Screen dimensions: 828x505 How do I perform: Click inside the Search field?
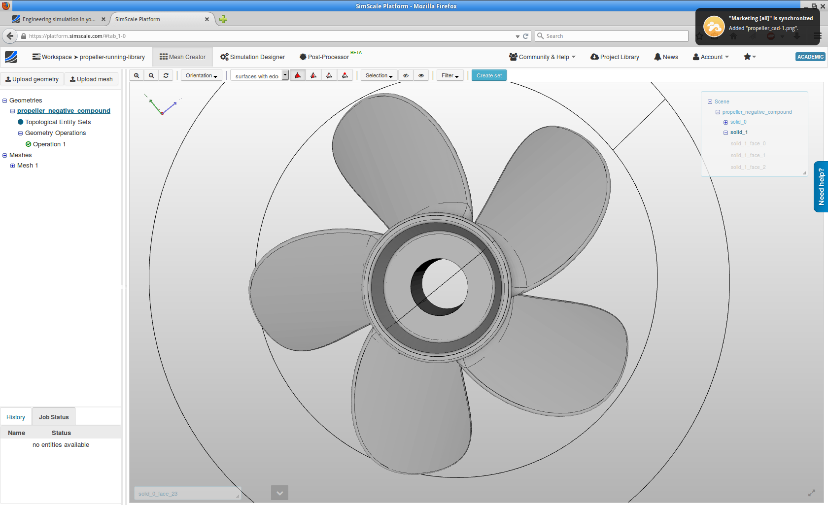611,35
